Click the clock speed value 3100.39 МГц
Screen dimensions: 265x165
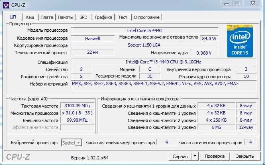77,106
